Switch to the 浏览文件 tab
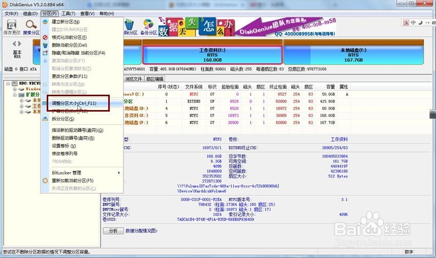Screen dimensions: 436x258 click(133, 79)
